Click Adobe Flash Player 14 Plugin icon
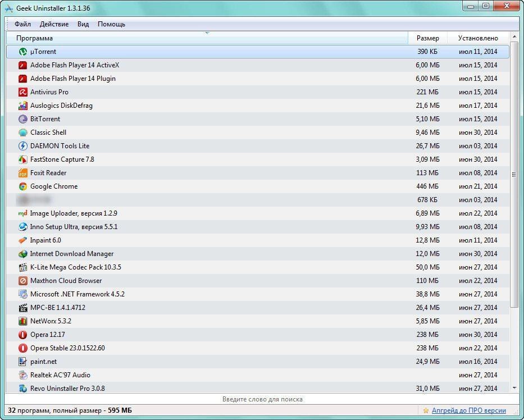 22,79
